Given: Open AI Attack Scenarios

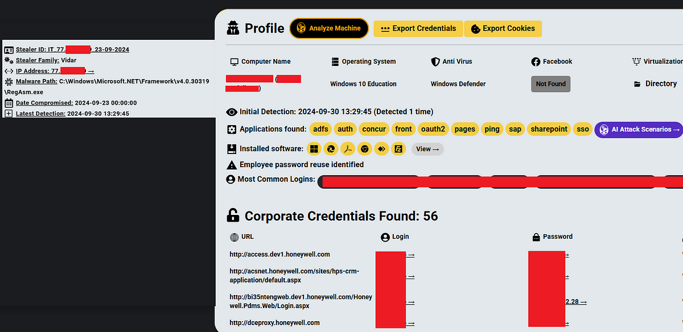Looking at the screenshot, I should 639,130.
